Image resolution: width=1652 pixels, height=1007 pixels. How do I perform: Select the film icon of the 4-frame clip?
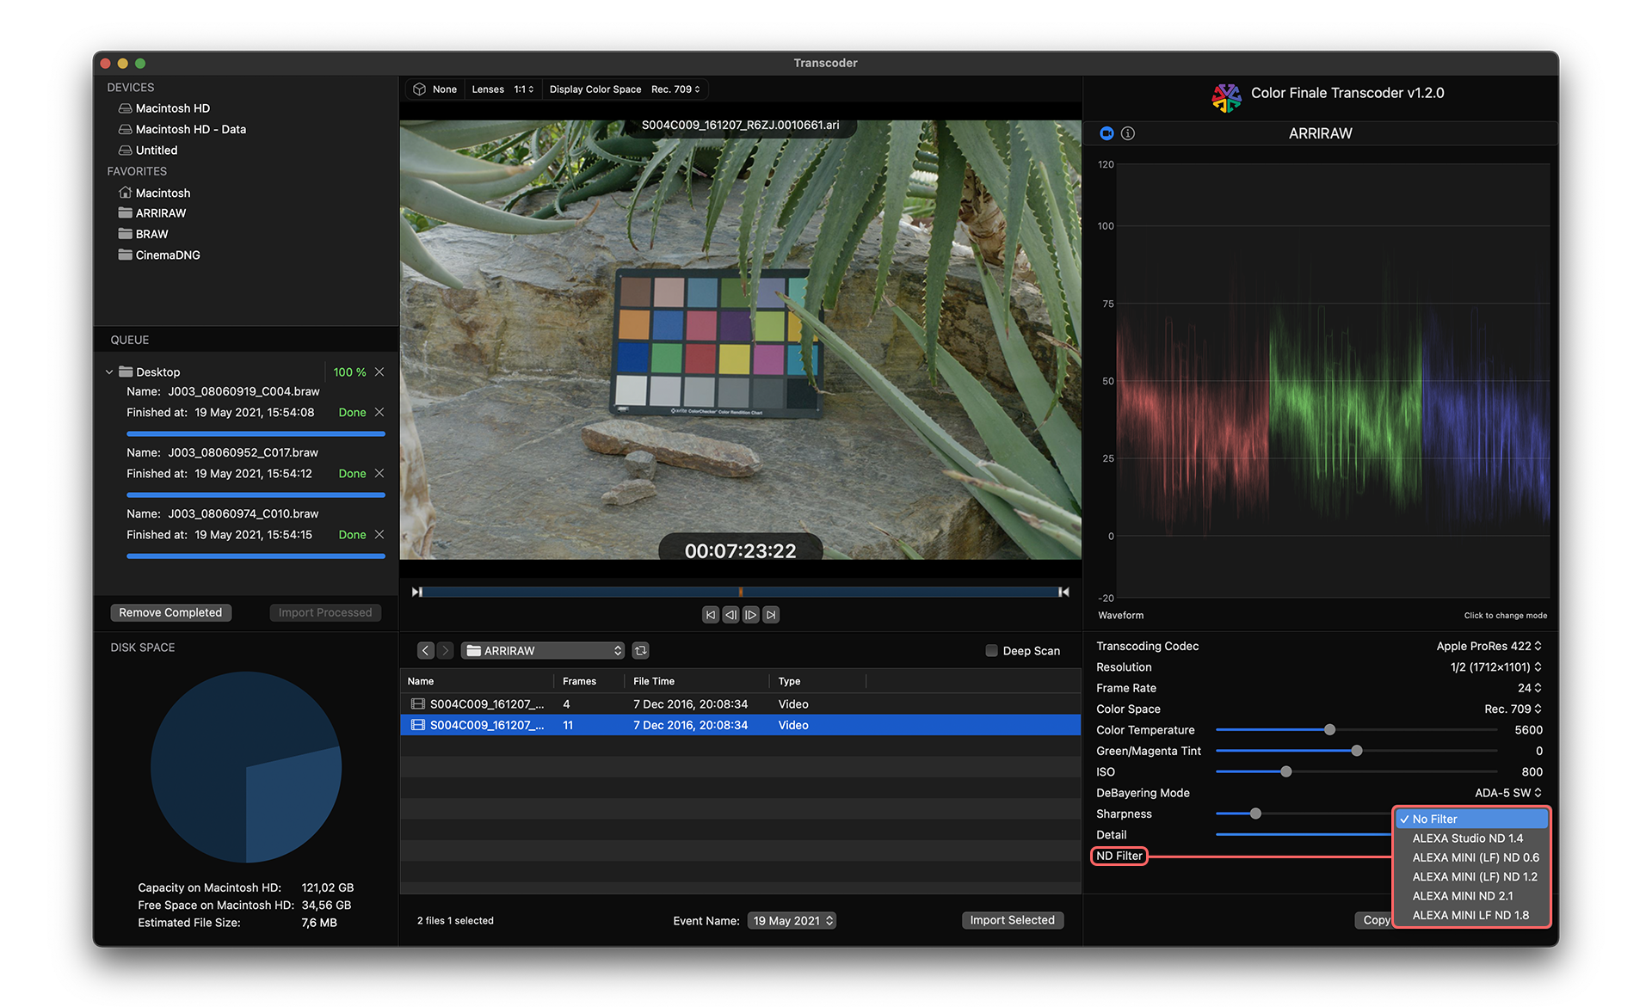click(x=418, y=704)
